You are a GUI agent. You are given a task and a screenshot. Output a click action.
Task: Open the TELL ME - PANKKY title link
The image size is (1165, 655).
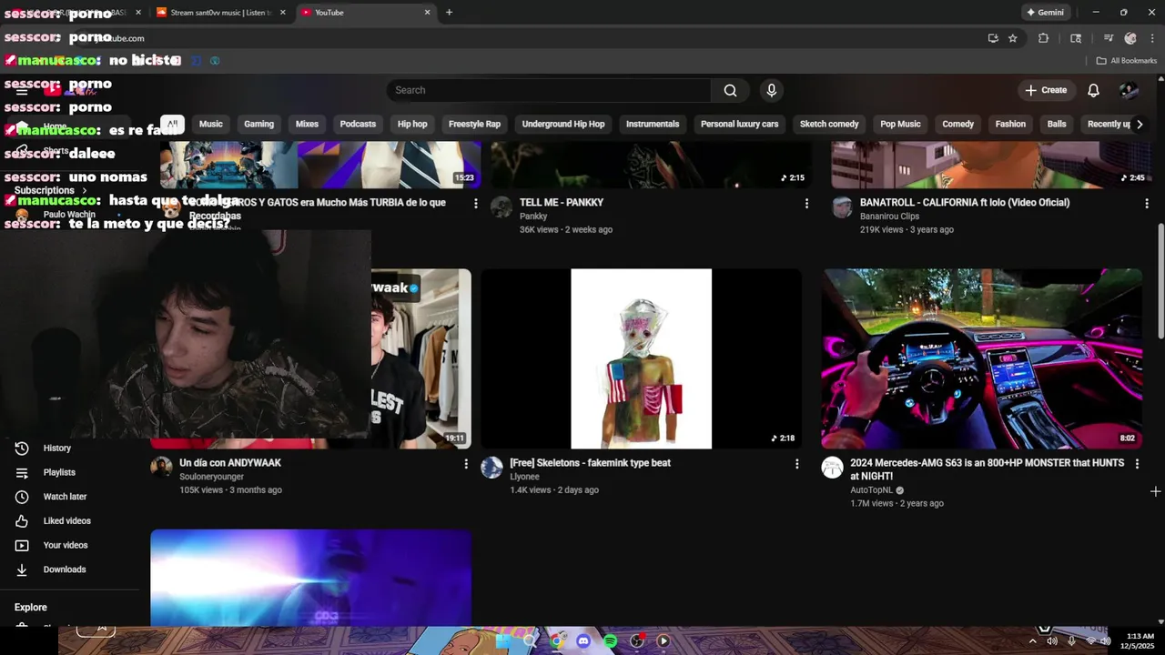click(562, 203)
